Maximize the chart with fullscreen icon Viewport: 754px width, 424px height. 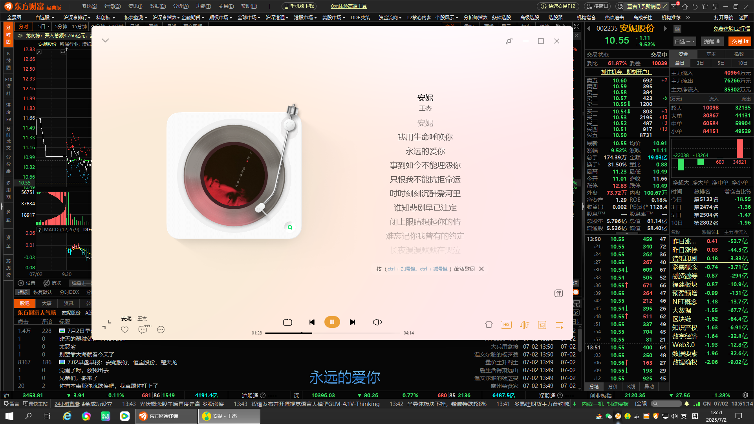pos(576,26)
